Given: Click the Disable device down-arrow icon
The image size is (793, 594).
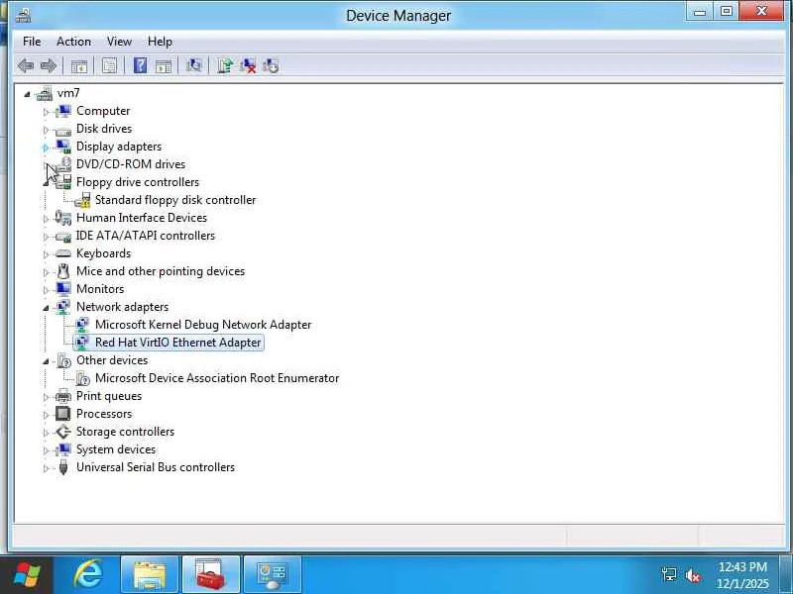Looking at the screenshot, I should [271, 65].
